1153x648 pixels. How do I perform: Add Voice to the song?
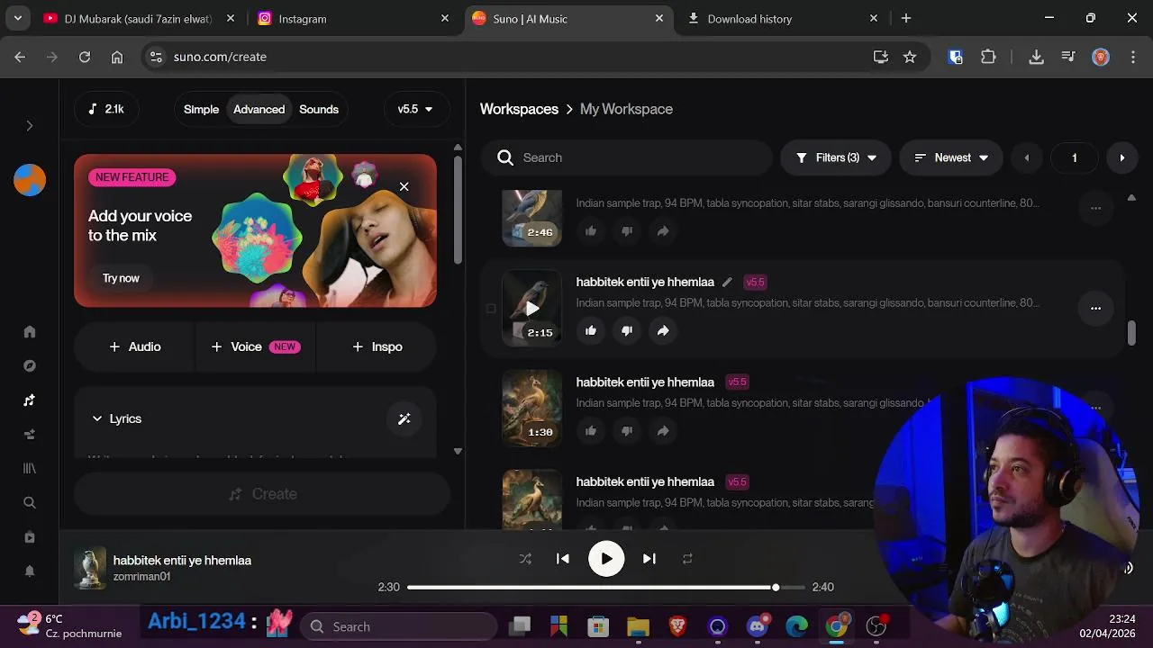pyautogui.click(x=255, y=346)
